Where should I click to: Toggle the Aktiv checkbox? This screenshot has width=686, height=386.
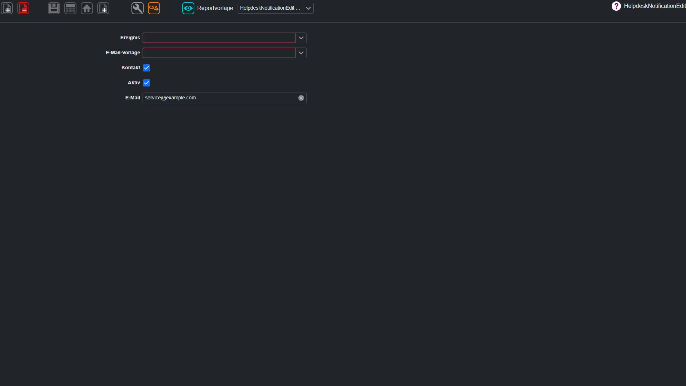(x=146, y=83)
